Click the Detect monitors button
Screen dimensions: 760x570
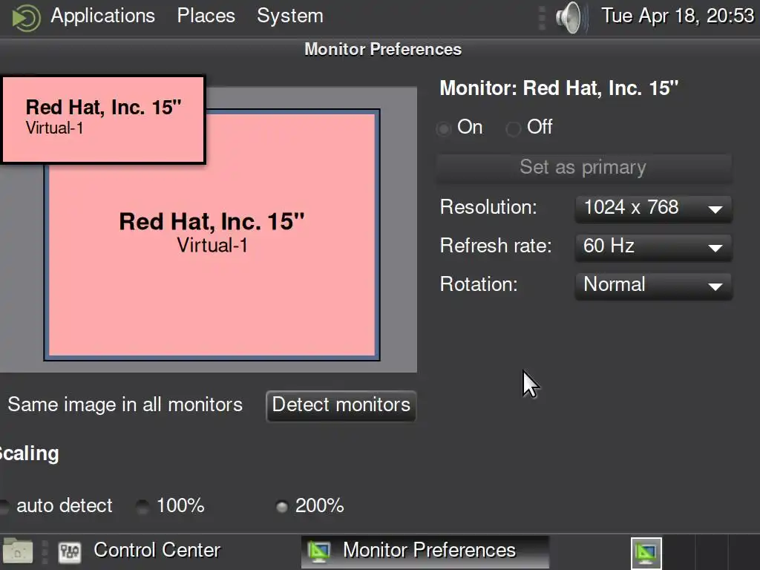[341, 405]
